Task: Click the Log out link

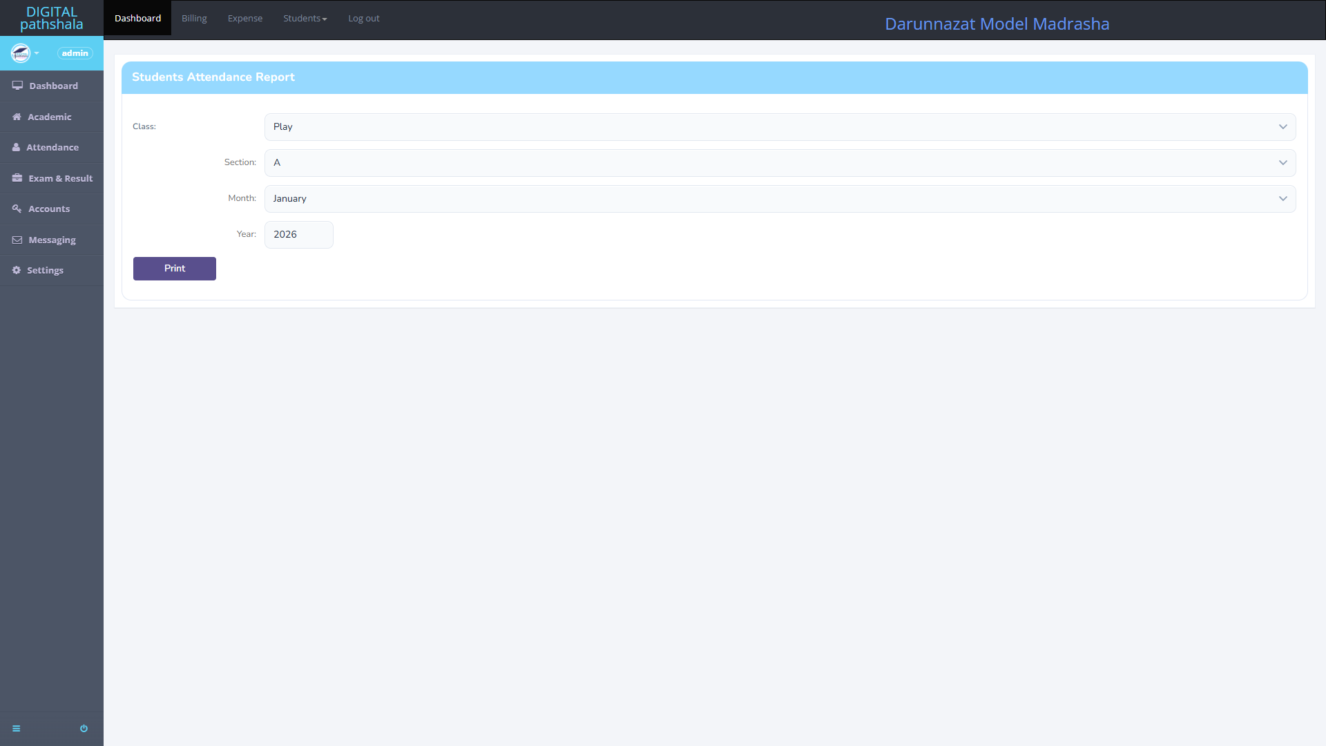Action: [363, 19]
